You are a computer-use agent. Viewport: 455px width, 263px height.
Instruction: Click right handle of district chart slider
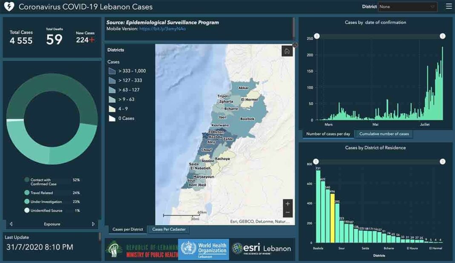(x=443, y=161)
